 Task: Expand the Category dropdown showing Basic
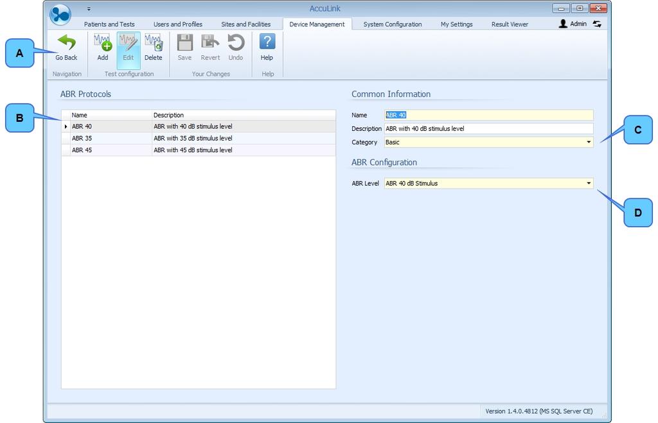pos(589,142)
